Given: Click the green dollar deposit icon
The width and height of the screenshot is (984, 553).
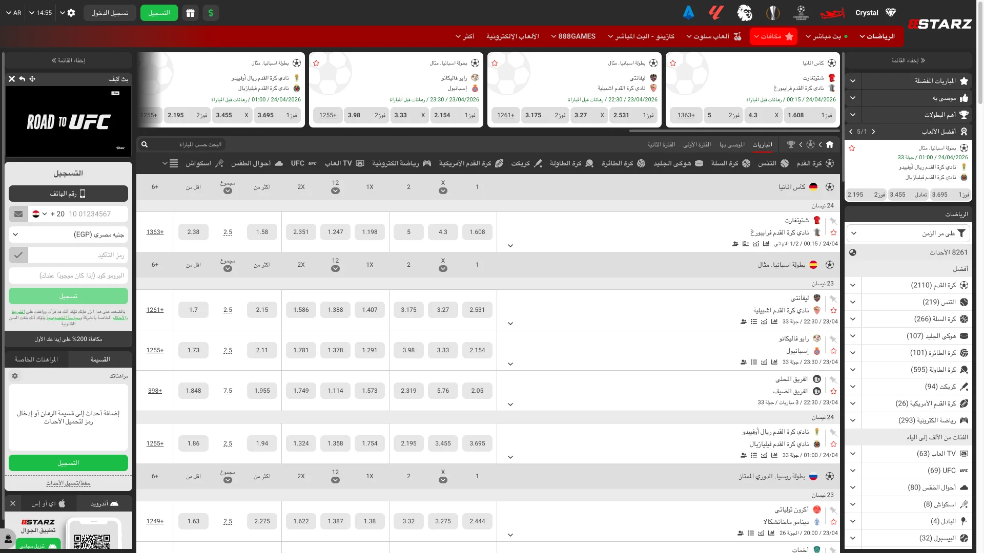Looking at the screenshot, I should click(211, 13).
